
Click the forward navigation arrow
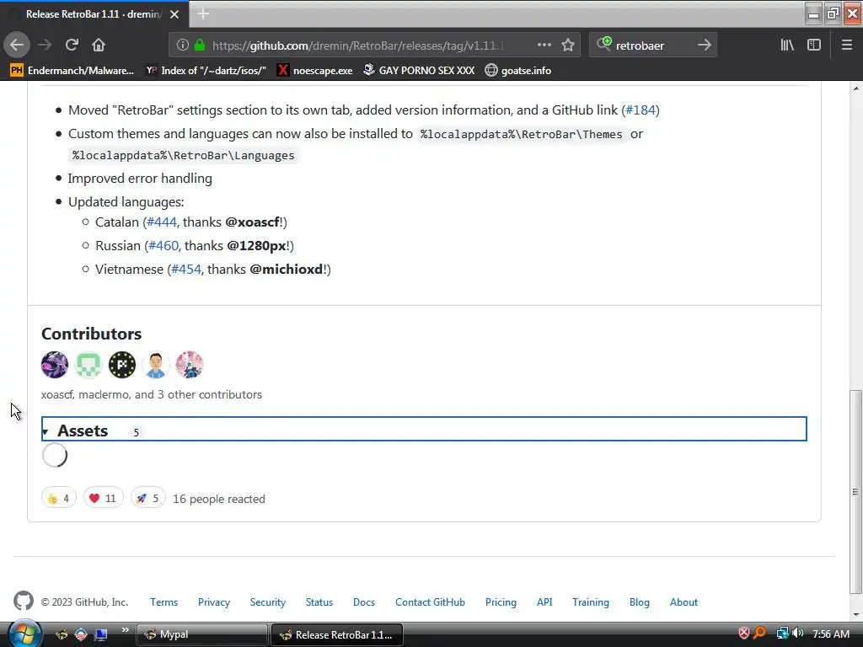click(45, 45)
